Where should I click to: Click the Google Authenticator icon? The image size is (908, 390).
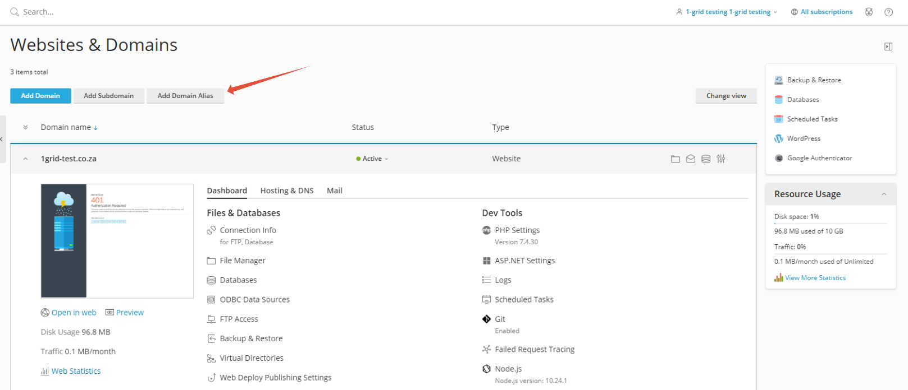779,158
